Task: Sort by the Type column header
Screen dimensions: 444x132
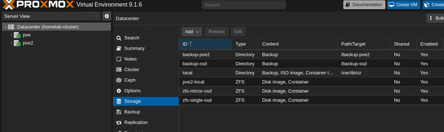Action: 245,44
